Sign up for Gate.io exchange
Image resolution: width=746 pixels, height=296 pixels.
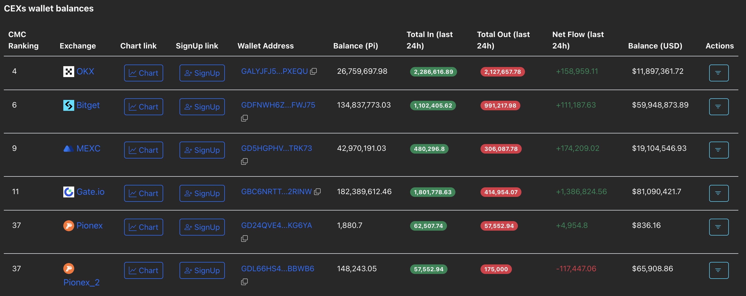click(x=202, y=193)
